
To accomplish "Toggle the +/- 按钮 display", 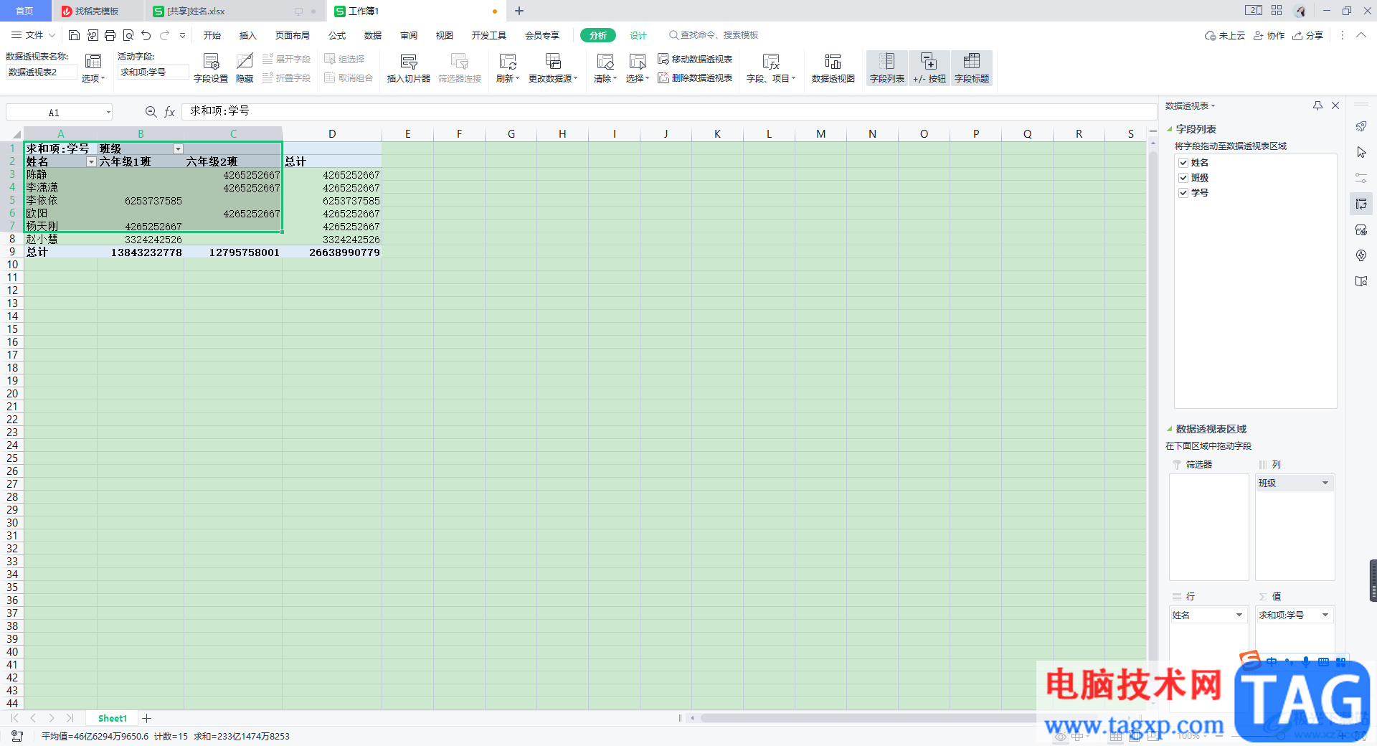I will pyautogui.click(x=929, y=68).
